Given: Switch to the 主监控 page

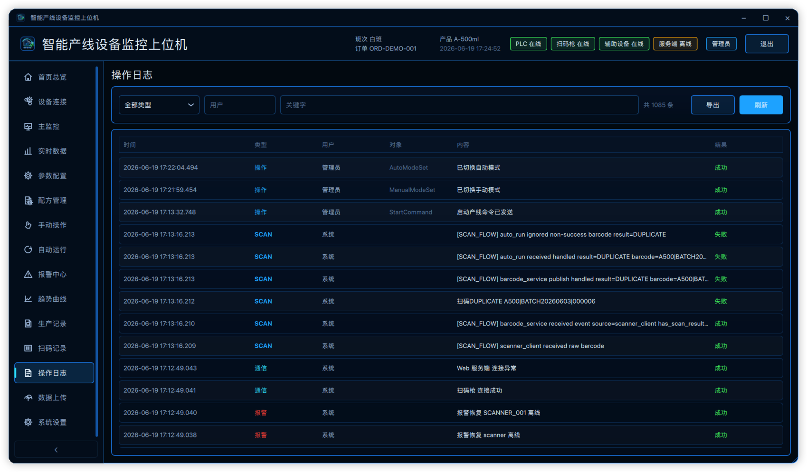Looking at the screenshot, I should [x=54, y=126].
